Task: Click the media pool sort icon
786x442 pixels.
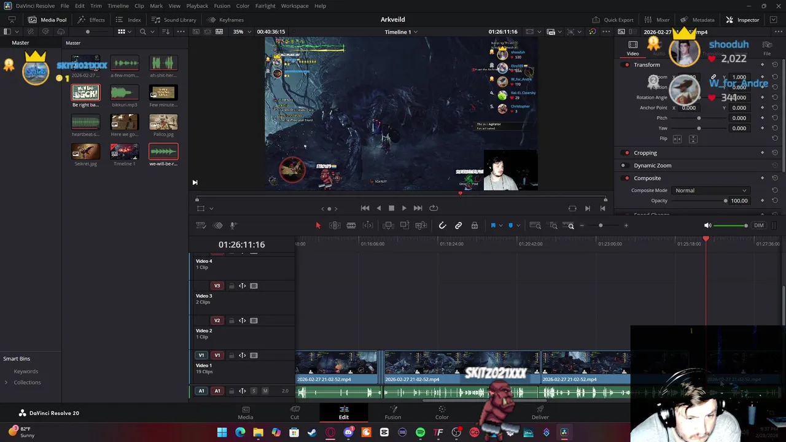Action: 166,31
